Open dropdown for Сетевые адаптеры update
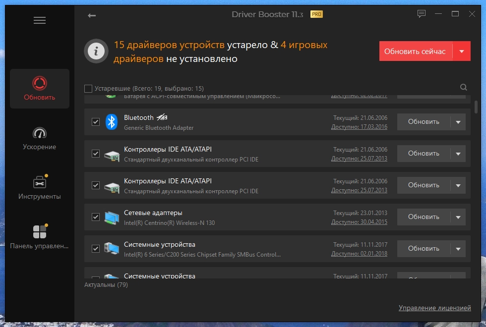The image size is (486, 327). point(458,217)
